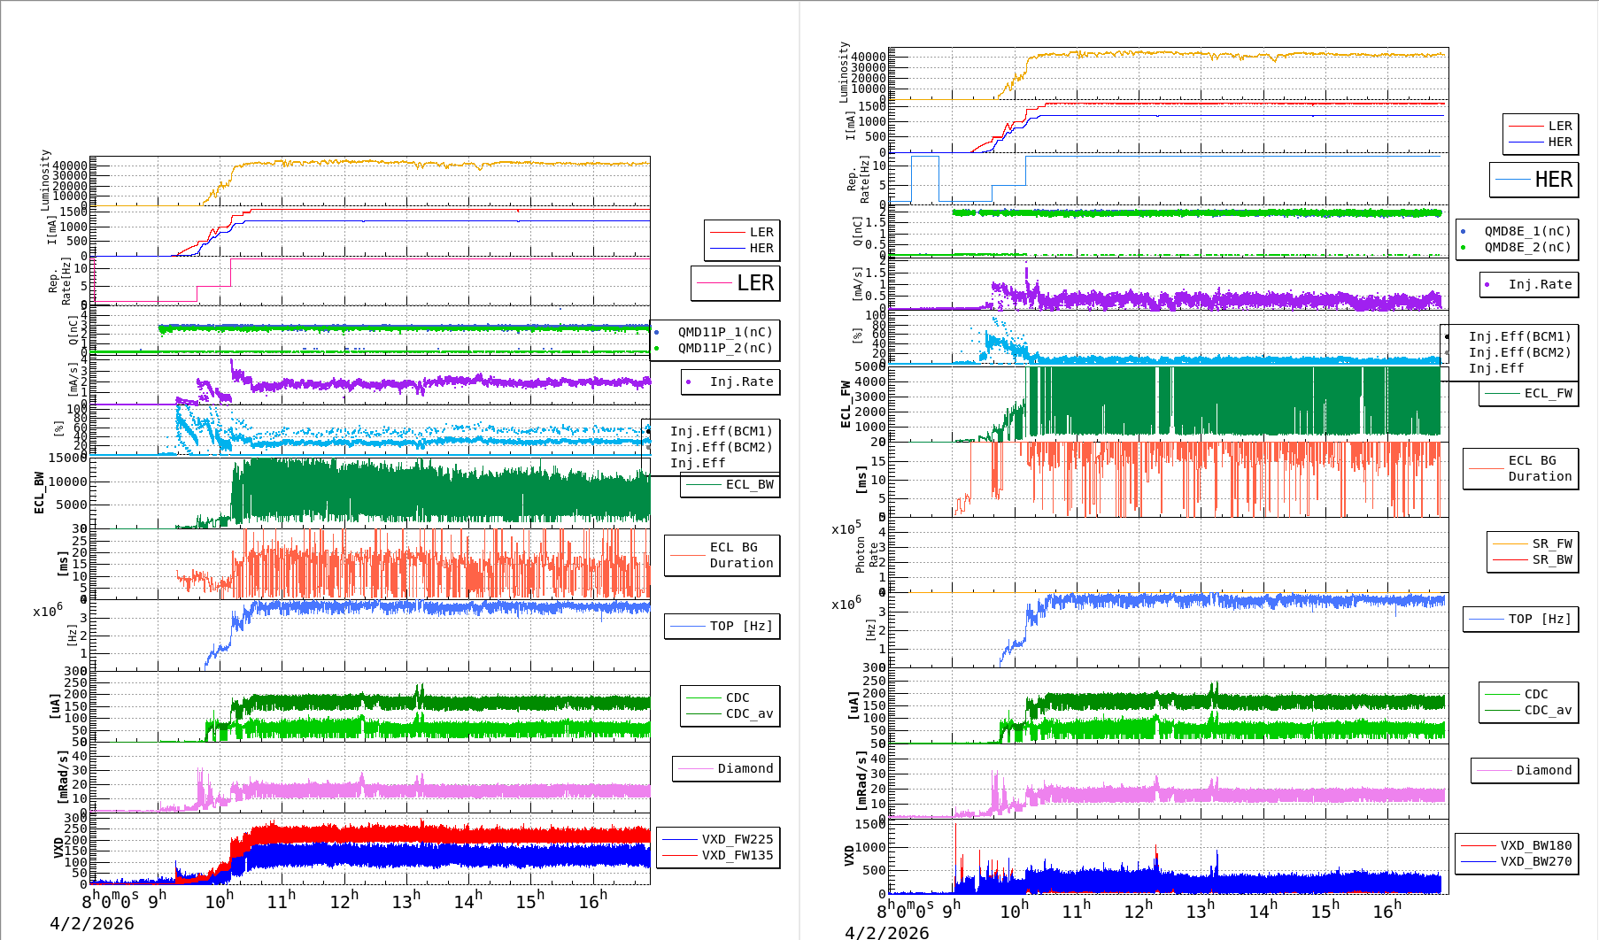
Task: Click the Luminosity axis label on right plot
Action: [844, 71]
